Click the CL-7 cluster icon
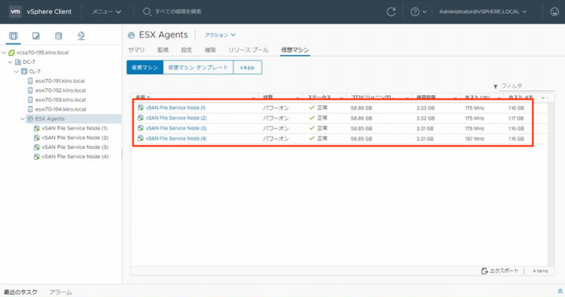Viewport: 565px width, 297px height. 24,71
